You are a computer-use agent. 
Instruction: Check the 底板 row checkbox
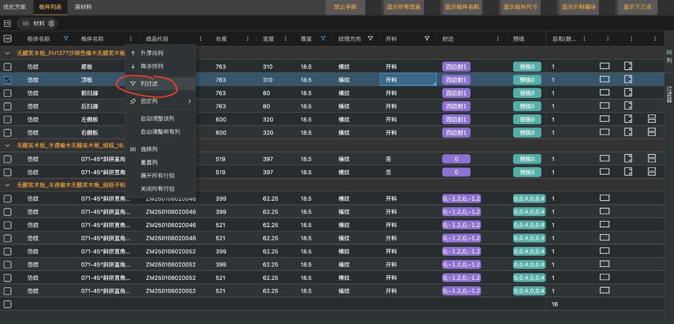[x=8, y=67]
